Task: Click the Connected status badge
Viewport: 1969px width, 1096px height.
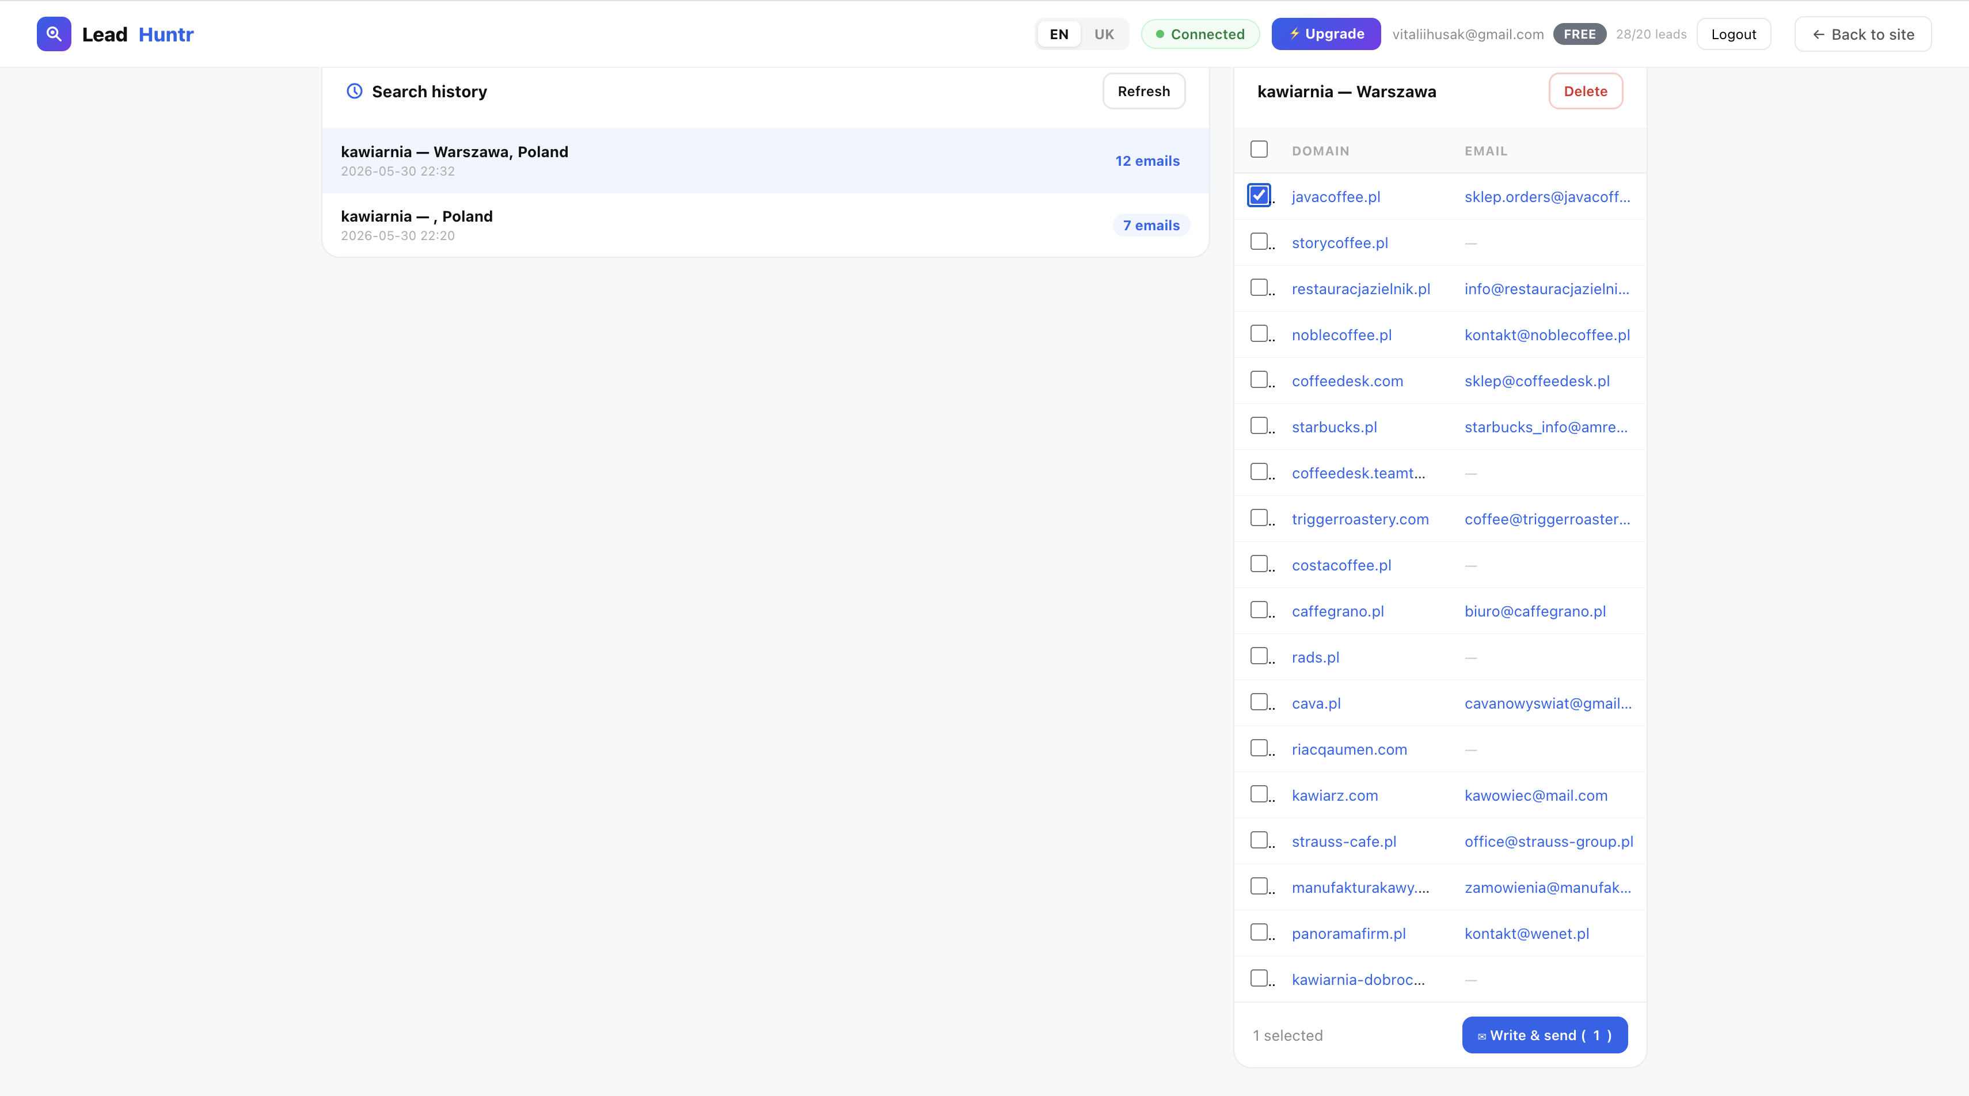Action: [1200, 33]
